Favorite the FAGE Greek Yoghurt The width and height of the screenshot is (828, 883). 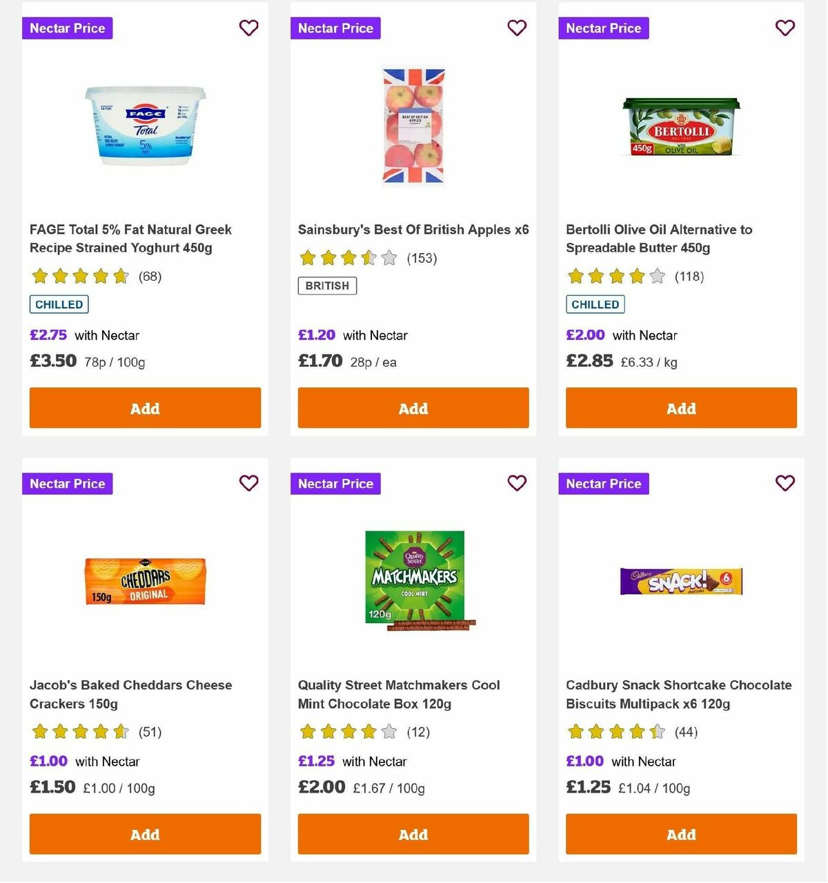click(248, 28)
